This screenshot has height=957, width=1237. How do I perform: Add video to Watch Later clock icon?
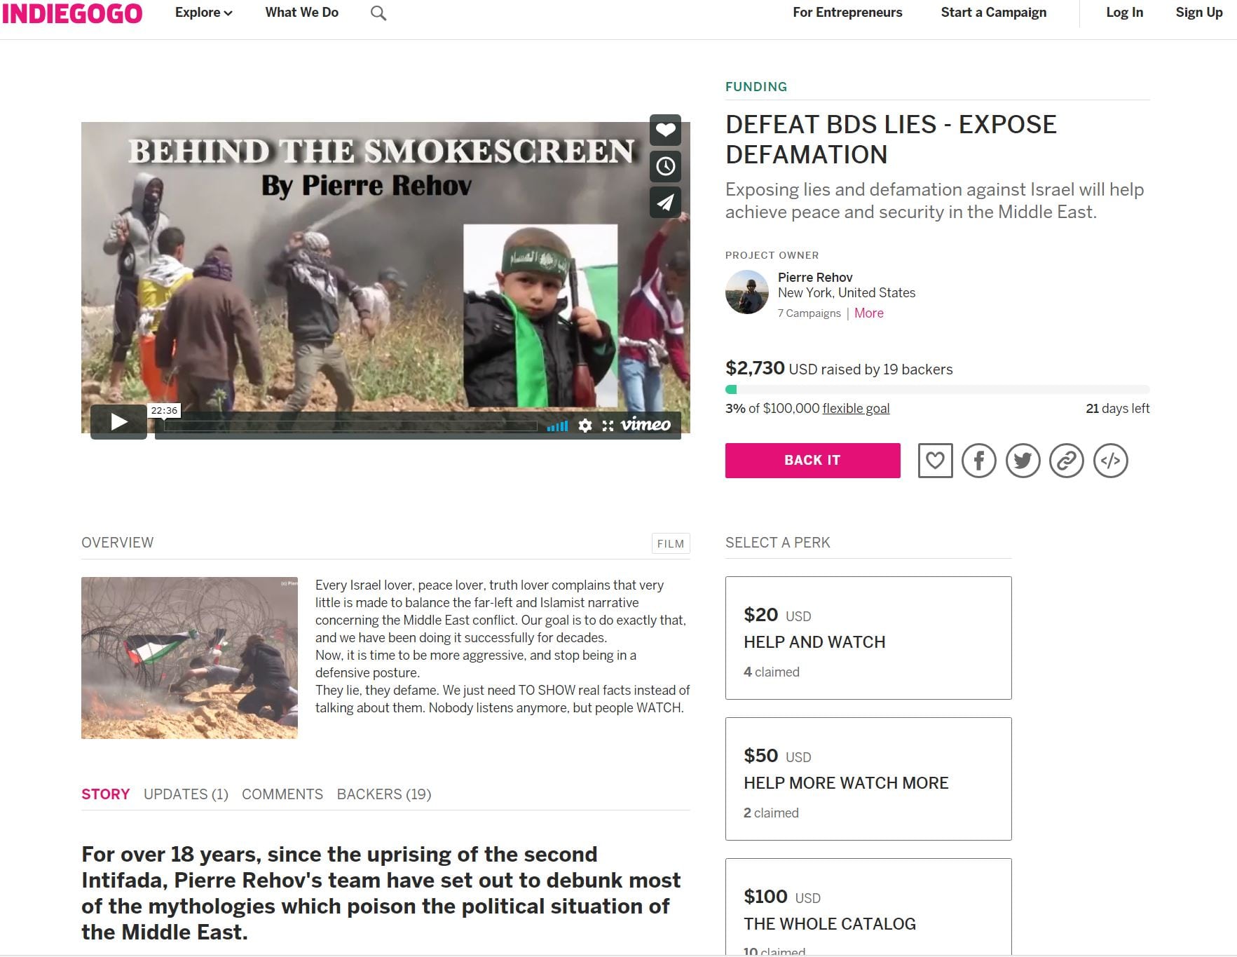(x=665, y=166)
